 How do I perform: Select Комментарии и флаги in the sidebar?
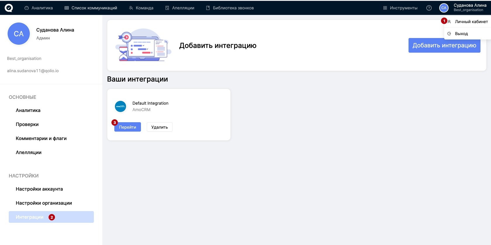point(41,138)
